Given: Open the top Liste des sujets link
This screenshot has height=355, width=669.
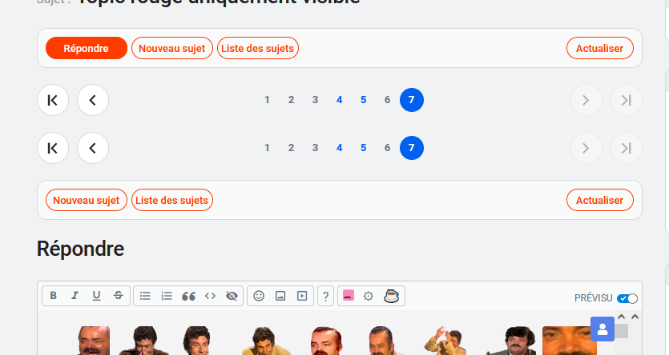Looking at the screenshot, I should click(x=258, y=48).
